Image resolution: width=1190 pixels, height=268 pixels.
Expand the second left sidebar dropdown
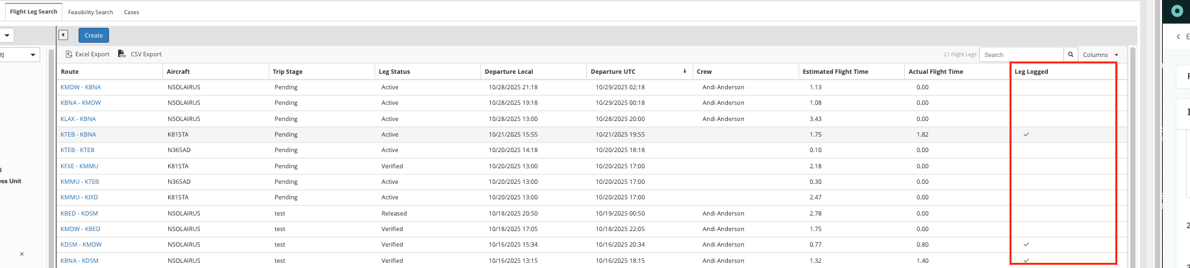[x=32, y=55]
